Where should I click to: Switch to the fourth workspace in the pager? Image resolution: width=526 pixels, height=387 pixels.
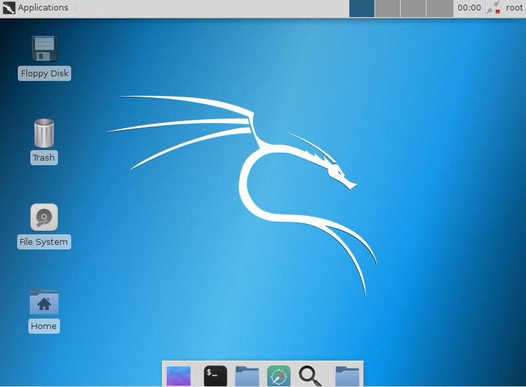[x=440, y=9]
